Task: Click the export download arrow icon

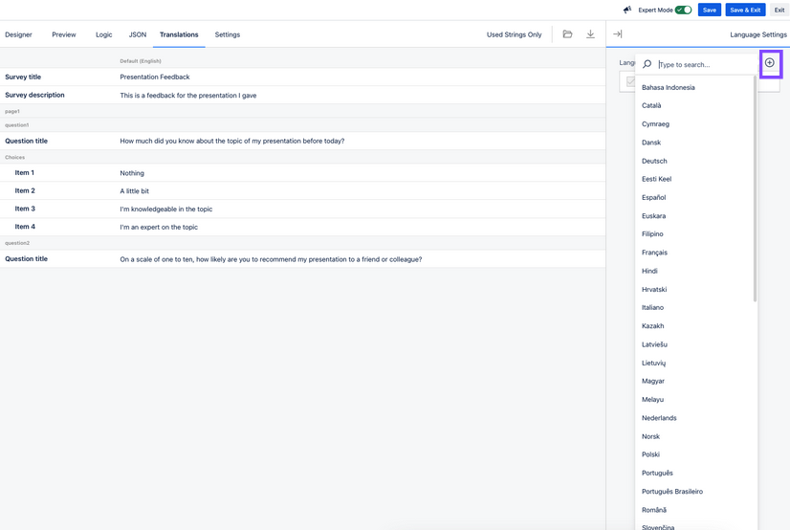Action: tap(590, 34)
